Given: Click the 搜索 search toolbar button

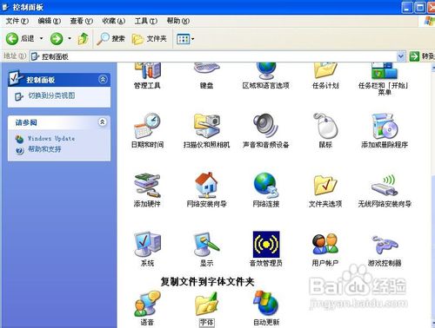Looking at the screenshot, I should pyautogui.click(x=110, y=38).
